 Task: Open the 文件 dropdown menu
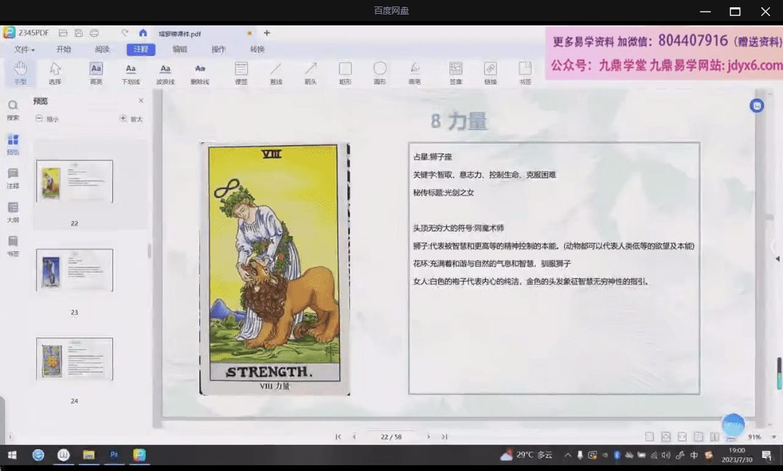[24, 49]
